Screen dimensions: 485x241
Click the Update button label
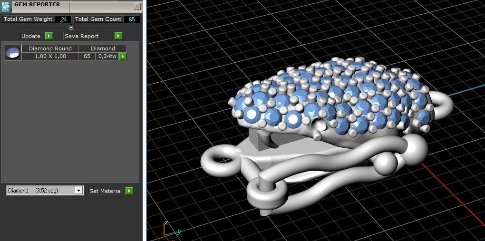point(32,36)
